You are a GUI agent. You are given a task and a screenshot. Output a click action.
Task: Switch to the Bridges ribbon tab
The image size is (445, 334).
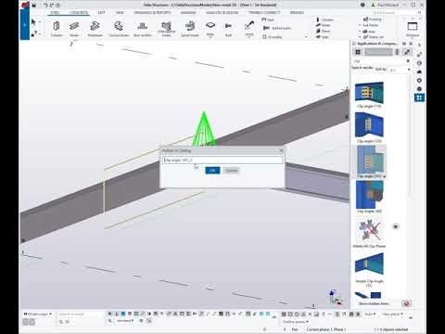point(297,13)
